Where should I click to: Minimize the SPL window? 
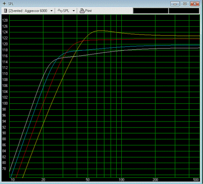[x=175, y=4]
